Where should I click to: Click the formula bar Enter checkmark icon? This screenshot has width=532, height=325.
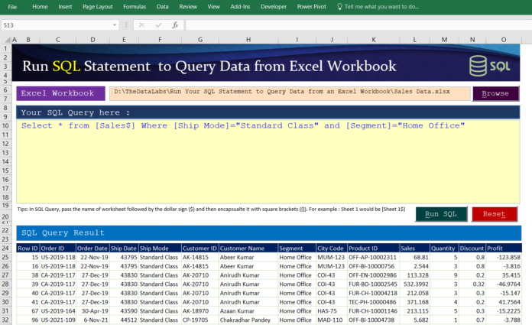pyautogui.click(x=157, y=24)
